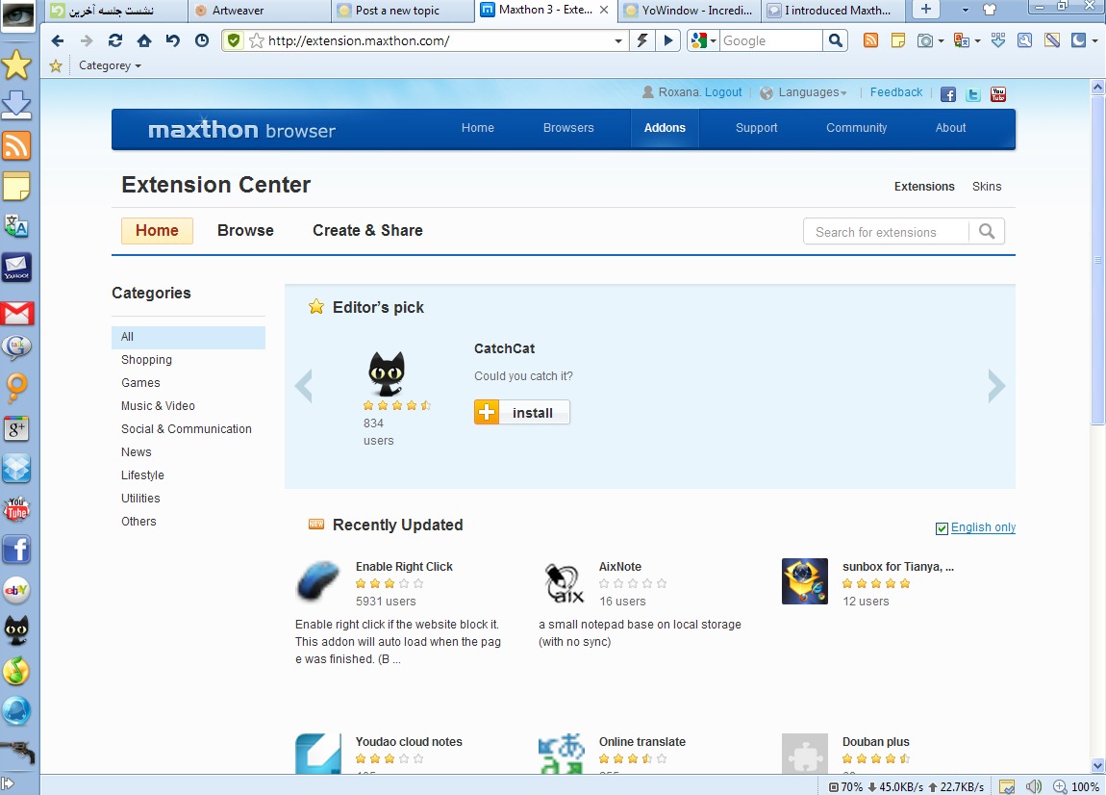Viewport: 1106px width, 795px height.
Task: Click the Logout link
Action: click(723, 92)
